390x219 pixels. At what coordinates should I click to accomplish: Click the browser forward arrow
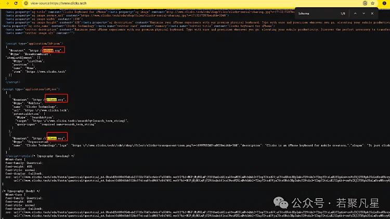(7, 3)
